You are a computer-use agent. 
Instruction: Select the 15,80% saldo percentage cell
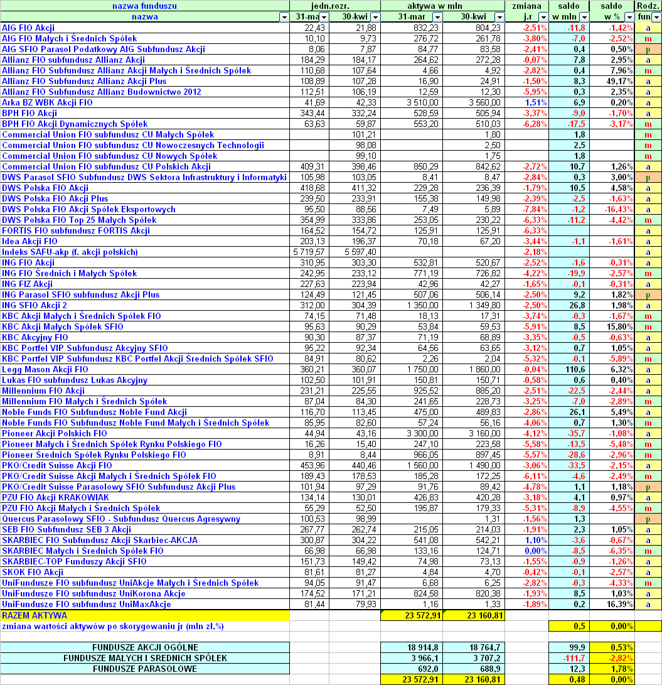[612, 326]
